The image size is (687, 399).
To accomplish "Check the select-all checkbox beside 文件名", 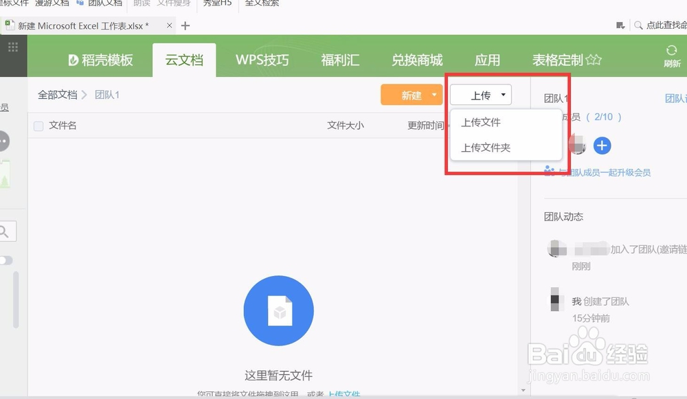I will click(x=39, y=125).
